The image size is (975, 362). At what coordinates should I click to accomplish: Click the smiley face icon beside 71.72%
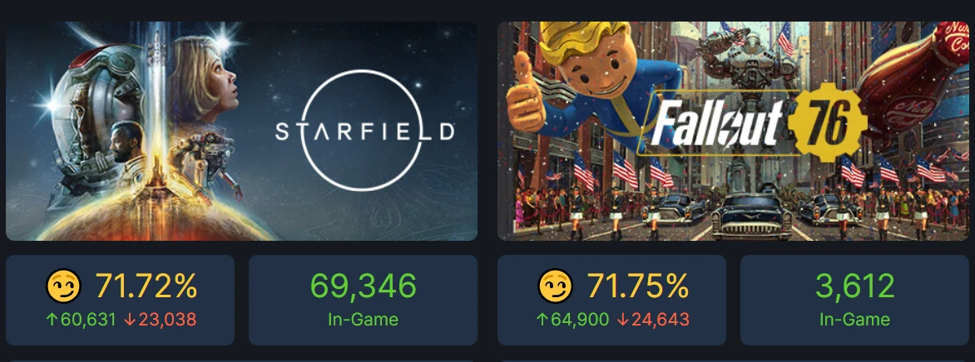click(x=62, y=287)
